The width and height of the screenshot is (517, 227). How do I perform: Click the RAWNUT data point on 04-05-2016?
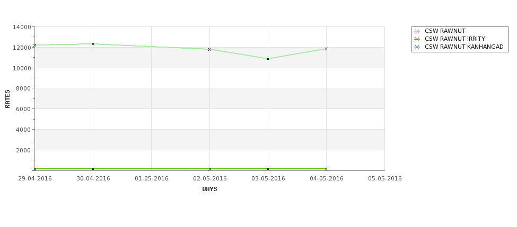[327, 49]
